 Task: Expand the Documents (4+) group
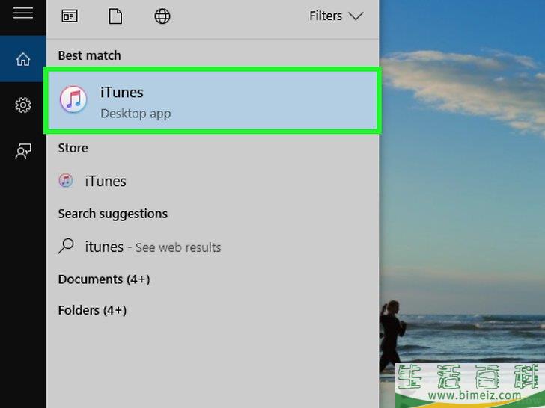[104, 279]
